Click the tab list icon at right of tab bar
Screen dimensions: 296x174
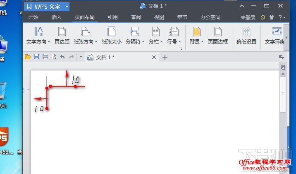pos(282,57)
